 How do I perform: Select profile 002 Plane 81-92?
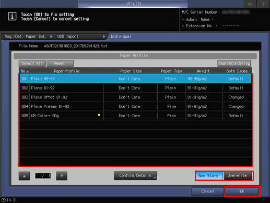[x=135, y=88]
